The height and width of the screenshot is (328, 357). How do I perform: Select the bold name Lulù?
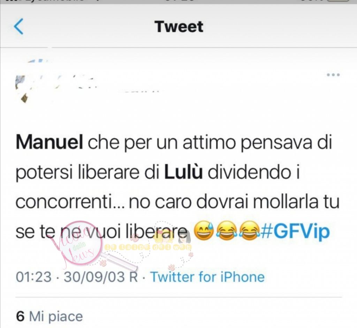(183, 172)
